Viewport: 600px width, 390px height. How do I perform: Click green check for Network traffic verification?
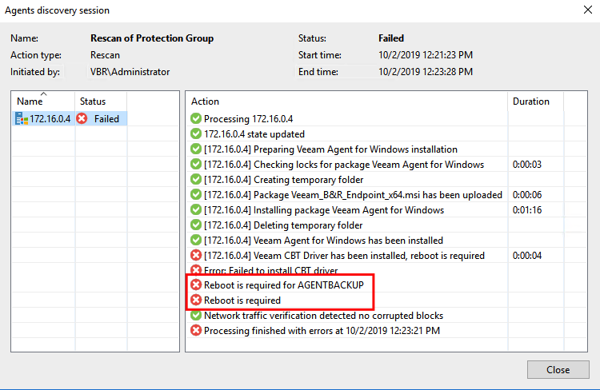tap(196, 316)
